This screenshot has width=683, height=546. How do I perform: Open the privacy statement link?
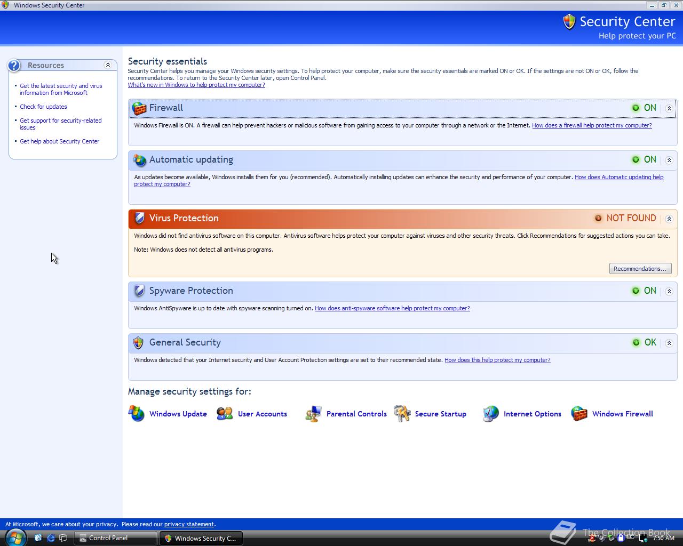tap(189, 524)
